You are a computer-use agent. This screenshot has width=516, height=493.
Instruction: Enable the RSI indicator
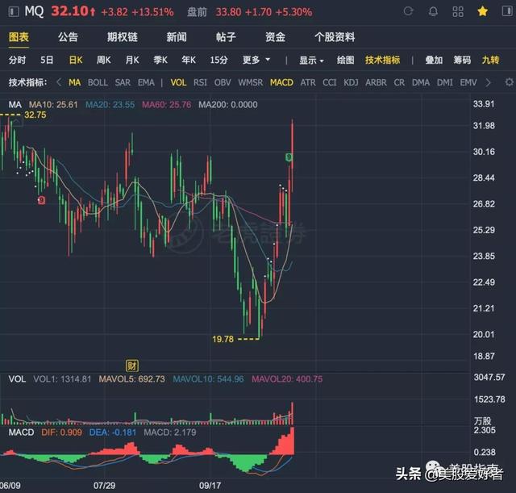(200, 82)
